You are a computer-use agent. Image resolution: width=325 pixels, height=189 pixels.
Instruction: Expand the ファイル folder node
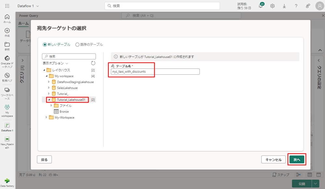point(51,106)
